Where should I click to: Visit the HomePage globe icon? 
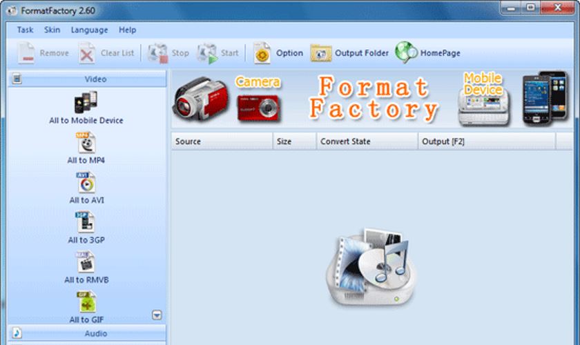click(x=406, y=53)
